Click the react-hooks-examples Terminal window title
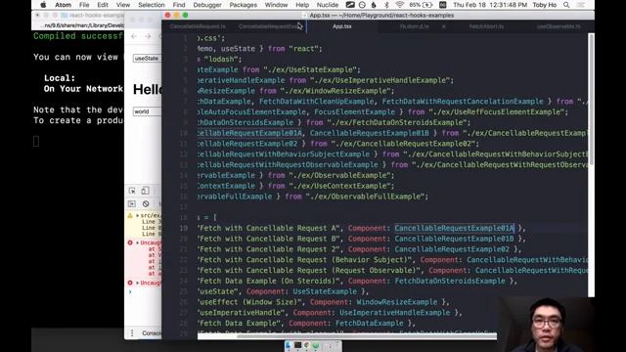This screenshot has height=352, width=626. click(x=96, y=16)
